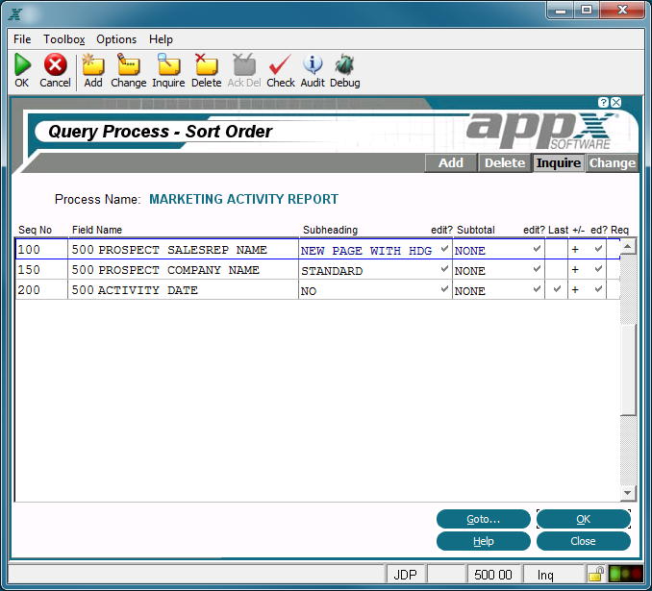Click MARKETING ACTIVITY REPORT process name
Screen dimensions: 652x591
[x=243, y=199]
